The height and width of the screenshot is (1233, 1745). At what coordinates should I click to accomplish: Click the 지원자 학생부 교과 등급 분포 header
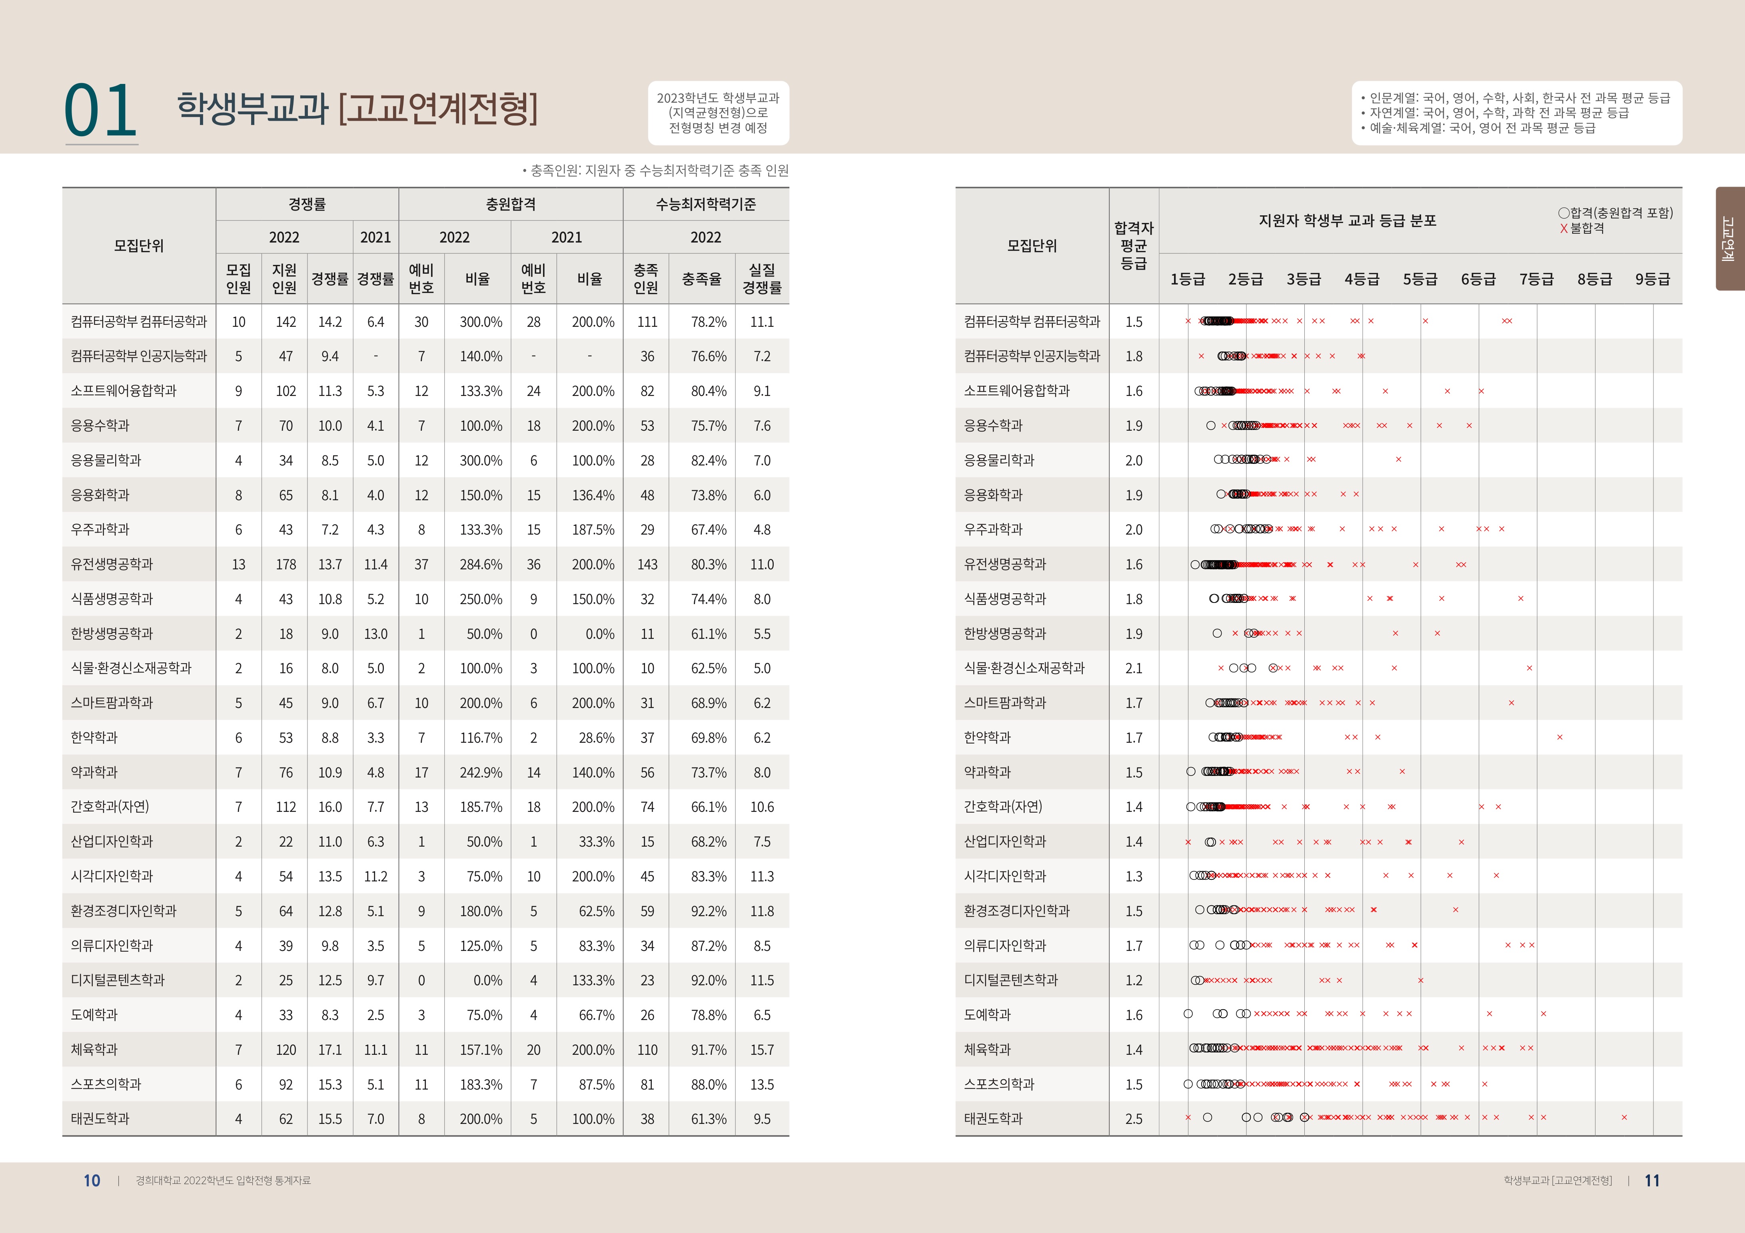tap(1347, 221)
